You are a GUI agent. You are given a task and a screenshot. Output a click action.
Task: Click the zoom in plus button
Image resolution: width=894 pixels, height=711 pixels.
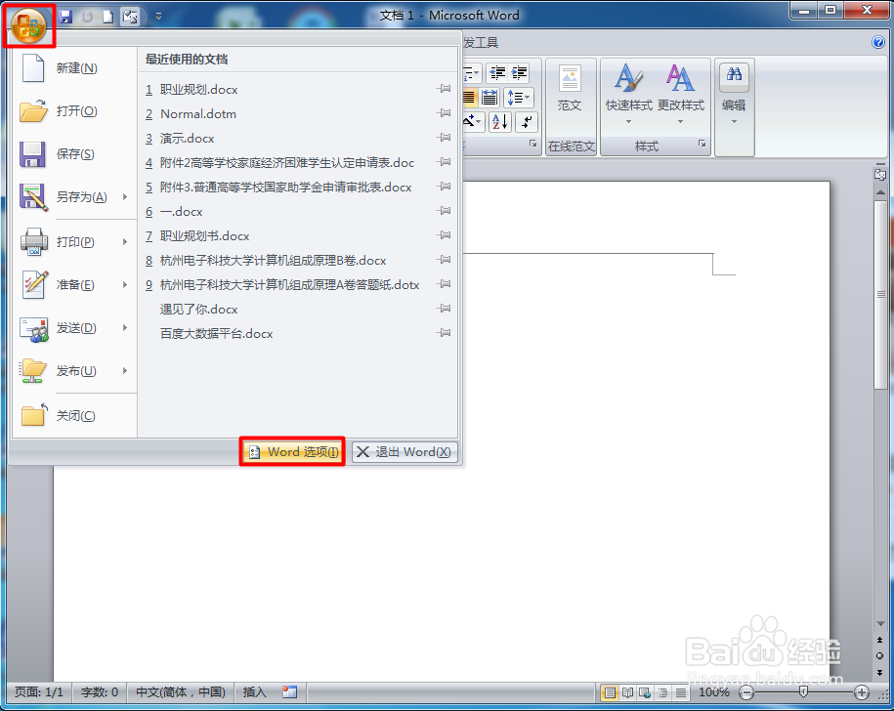862,692
